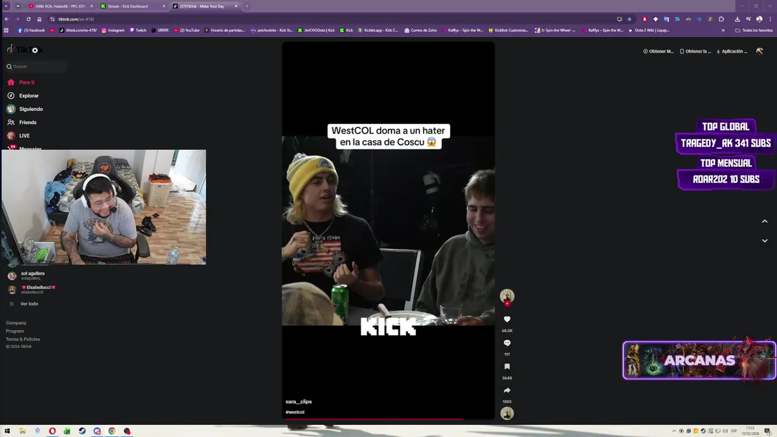
Task: Open Windows Start menu
Action: 7,431
